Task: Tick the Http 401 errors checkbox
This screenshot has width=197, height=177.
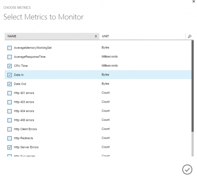Action: (x=9, y=93)
